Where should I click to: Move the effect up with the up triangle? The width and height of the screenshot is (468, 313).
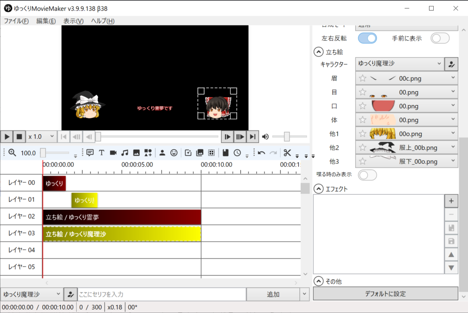451,255
